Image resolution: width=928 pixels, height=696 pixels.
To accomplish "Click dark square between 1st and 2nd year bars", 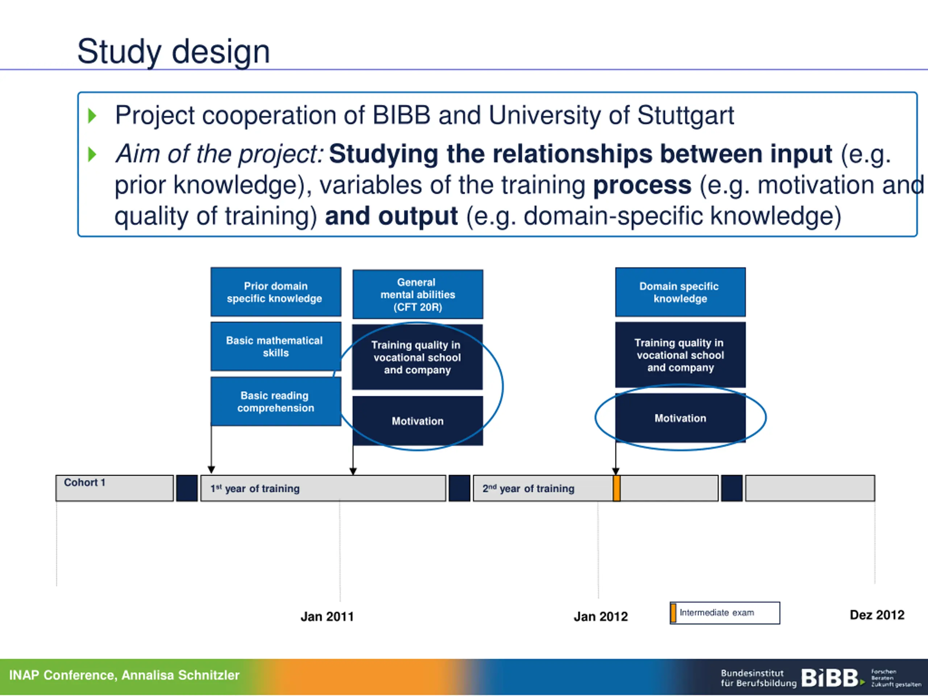I will (x=459, y=488).
